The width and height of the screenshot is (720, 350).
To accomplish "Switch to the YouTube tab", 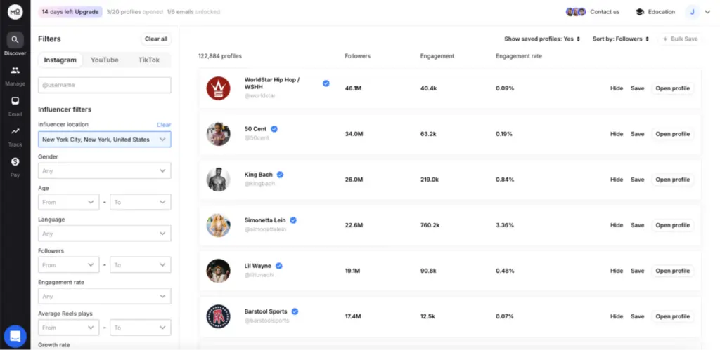I will point(104,60).
